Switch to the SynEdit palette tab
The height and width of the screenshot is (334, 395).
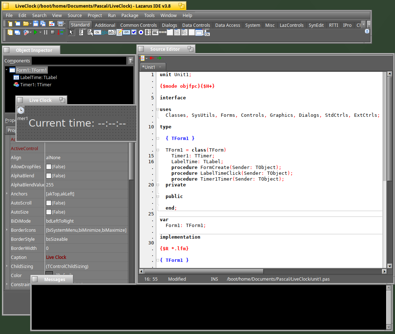click(x=316, y=25)
